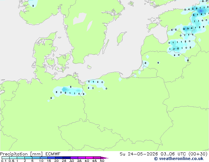Click the 15–20 mm legend color swatch
The height and width of the screenshot is (162, 209).
click(x=51, y=158)
